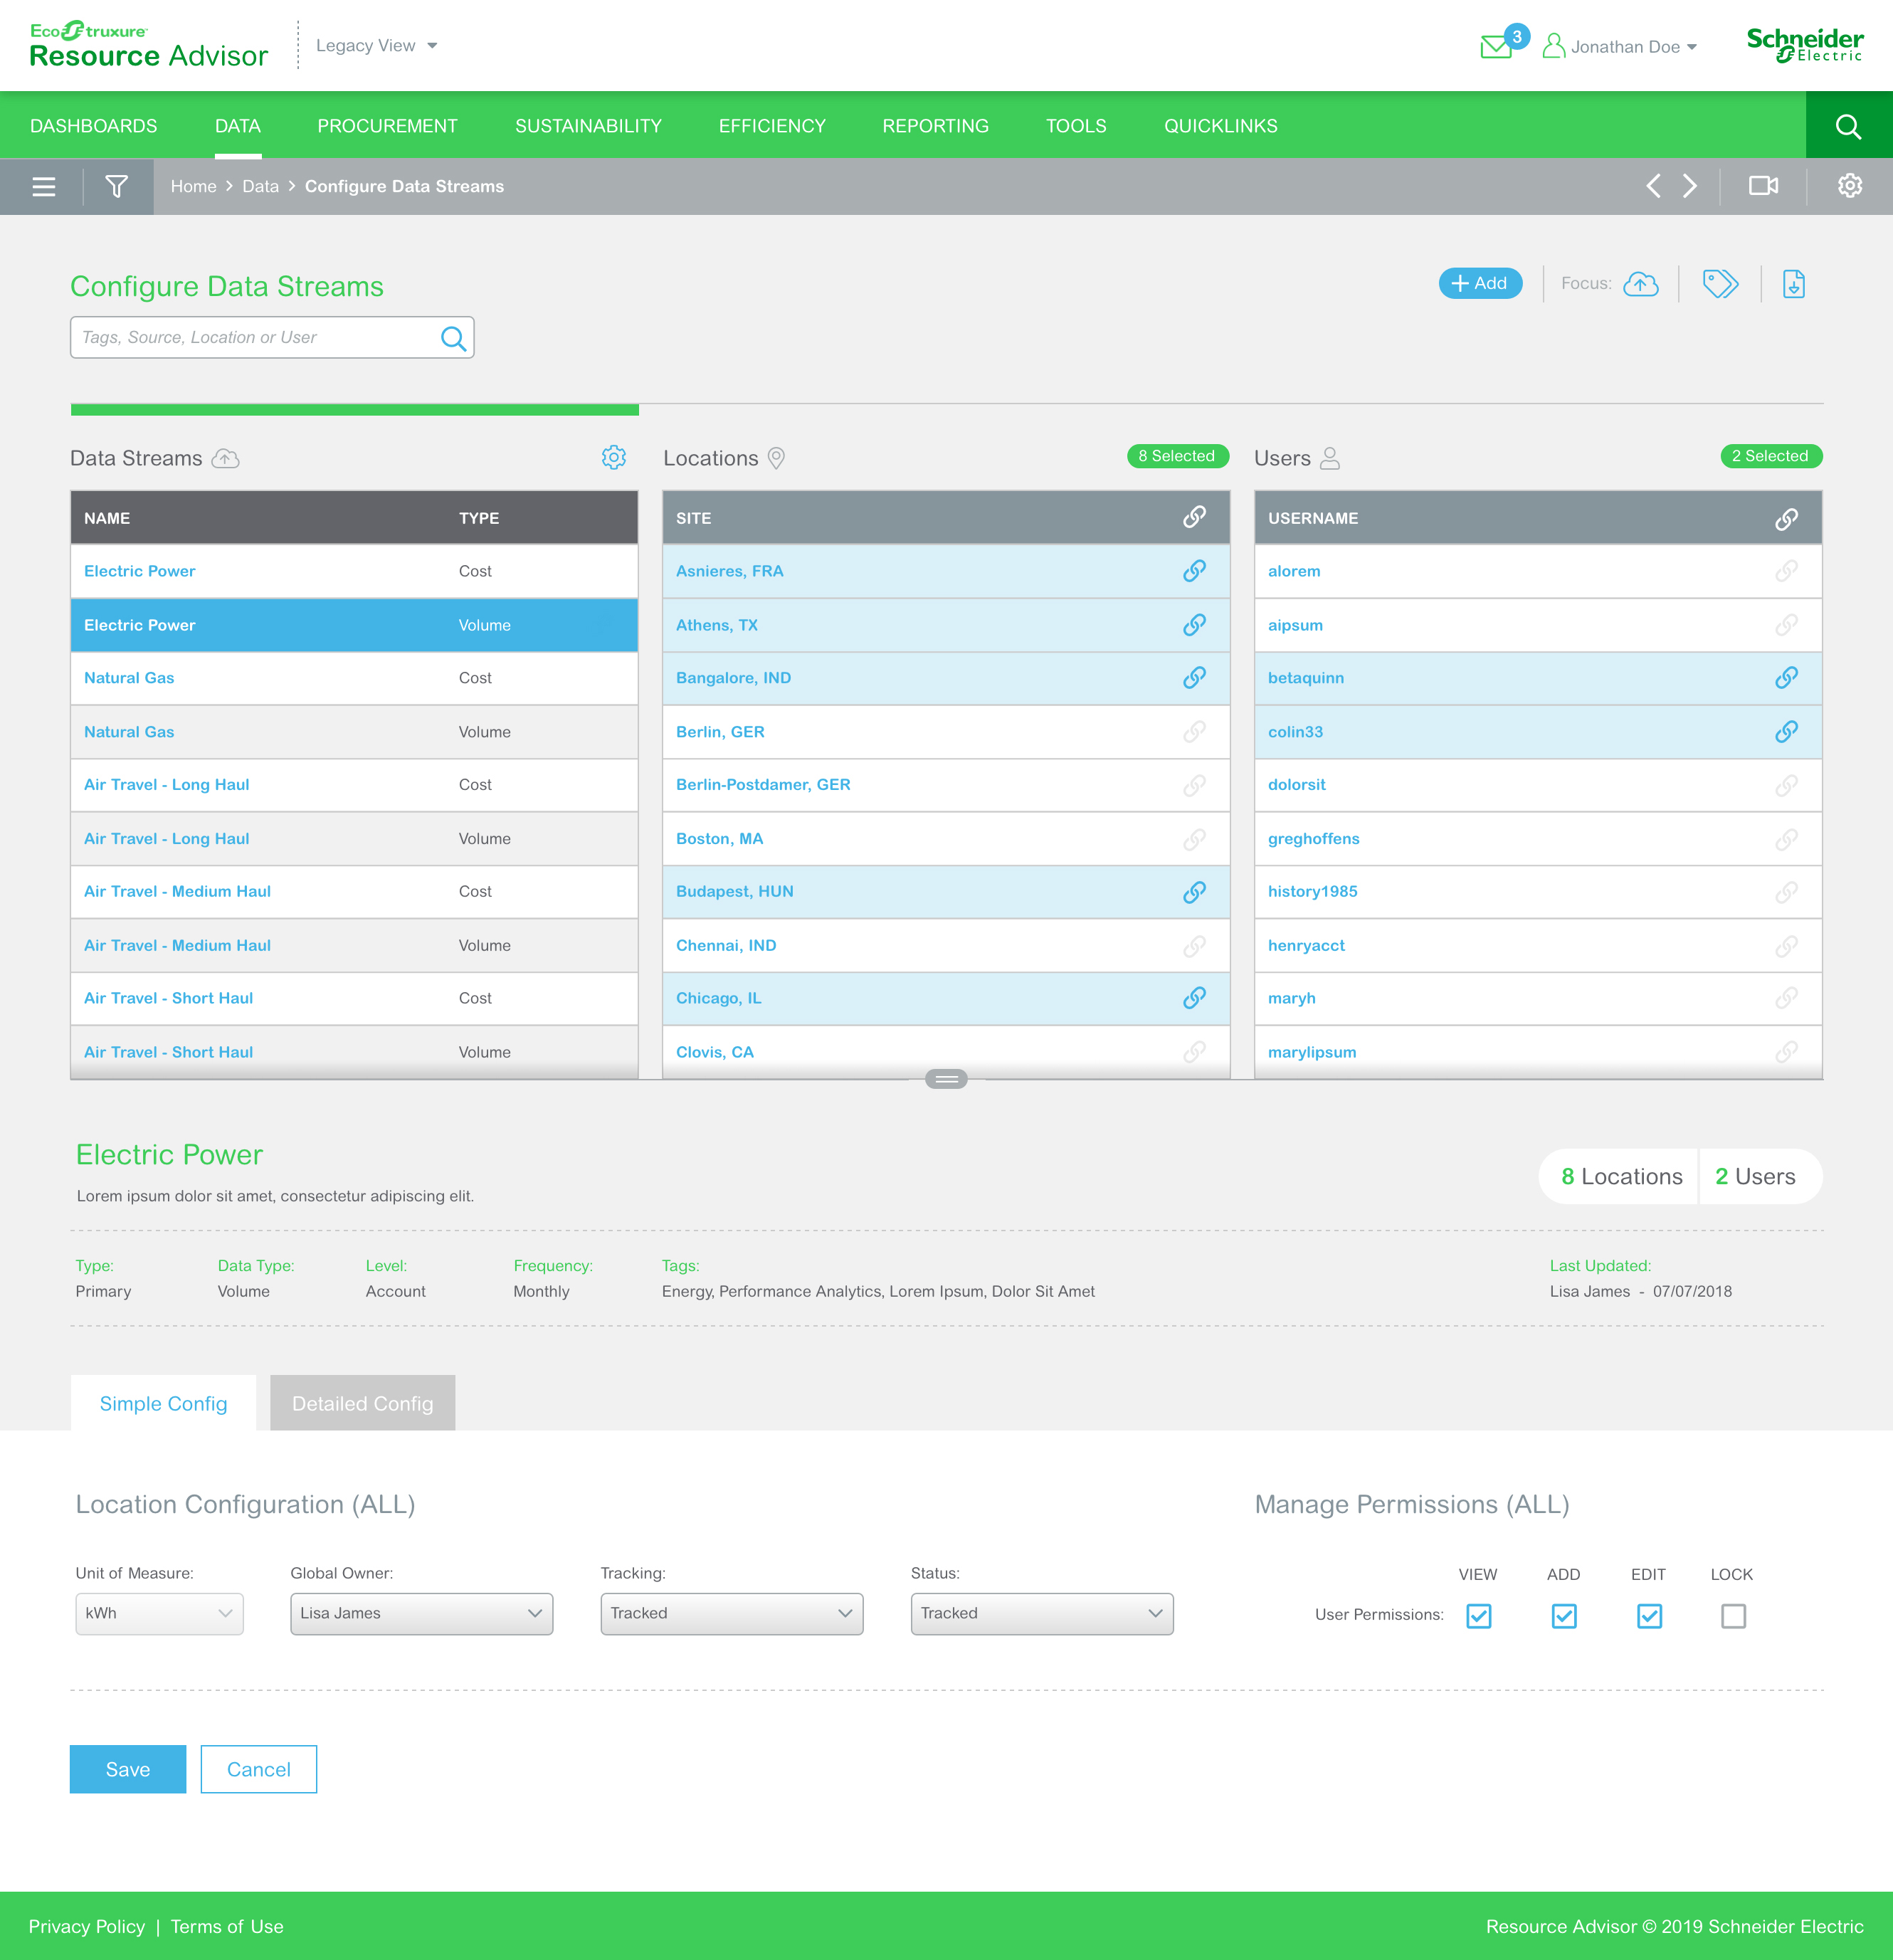
Task: Open the Unit of Measure kWh dropdown
Action: pyautogui.click(x=159, y=1613)
